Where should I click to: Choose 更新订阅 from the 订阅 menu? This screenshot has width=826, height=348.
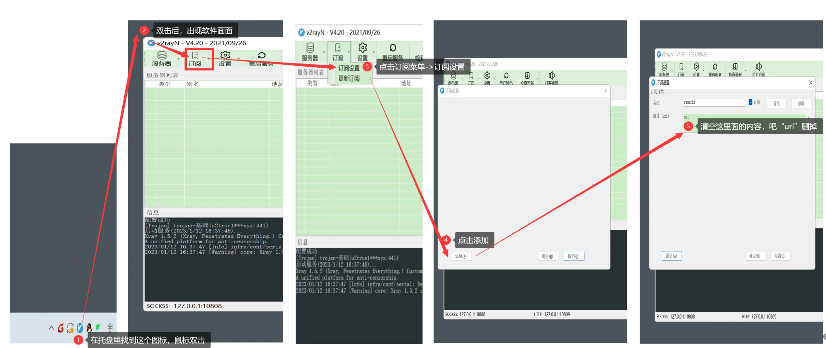point(349,79)
